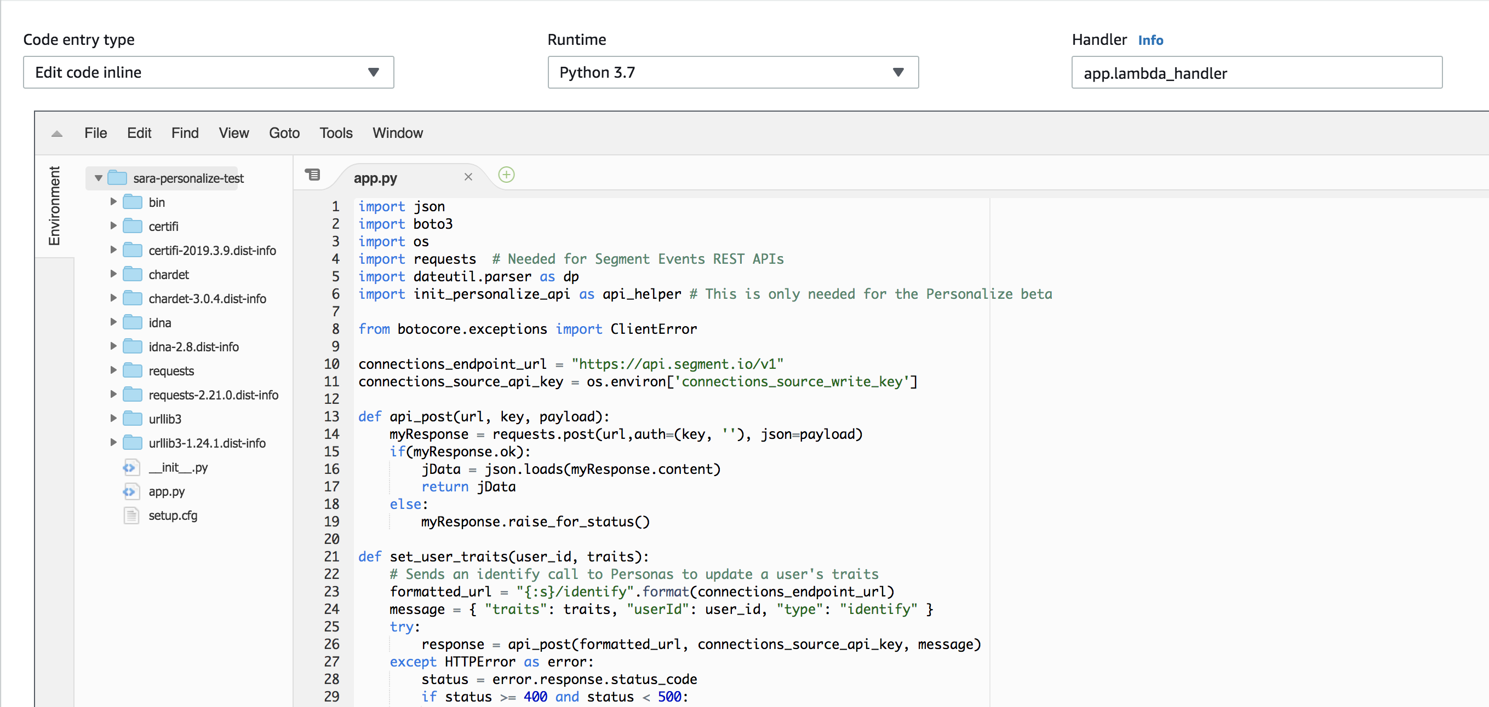Open setup.cfg via its file icon
Image resolution: width=1489 pixels, height=707 pixels.
point(131,515)
